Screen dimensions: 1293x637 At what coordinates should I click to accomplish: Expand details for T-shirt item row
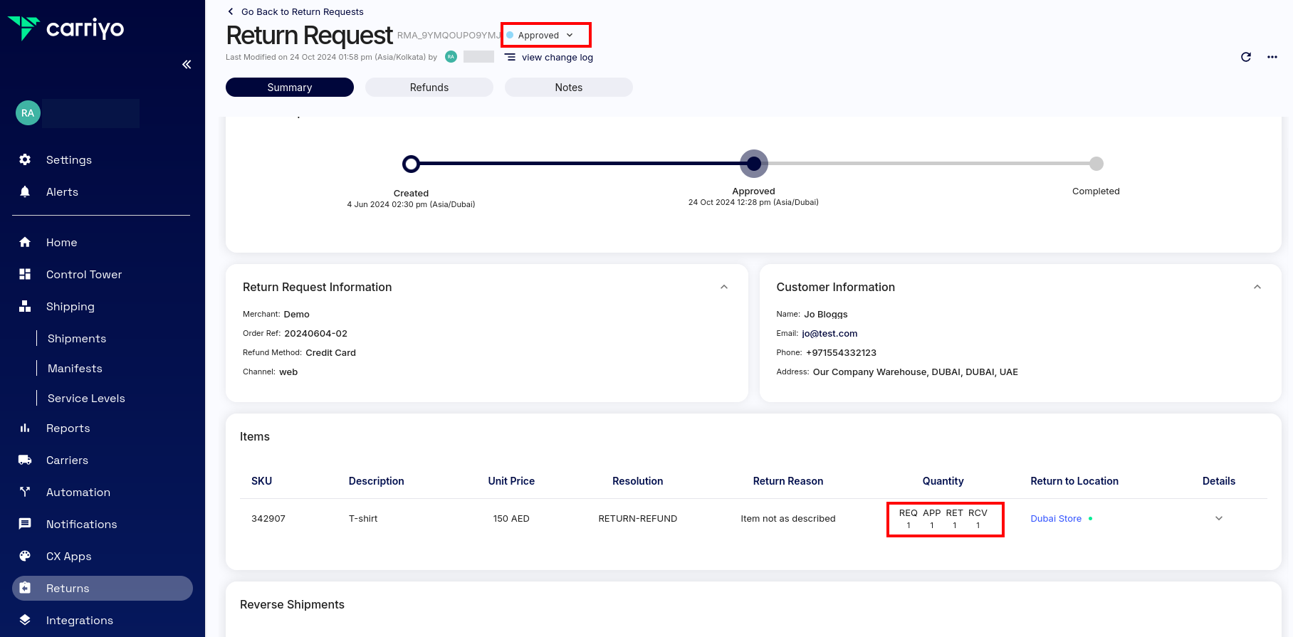(1218, 518)
